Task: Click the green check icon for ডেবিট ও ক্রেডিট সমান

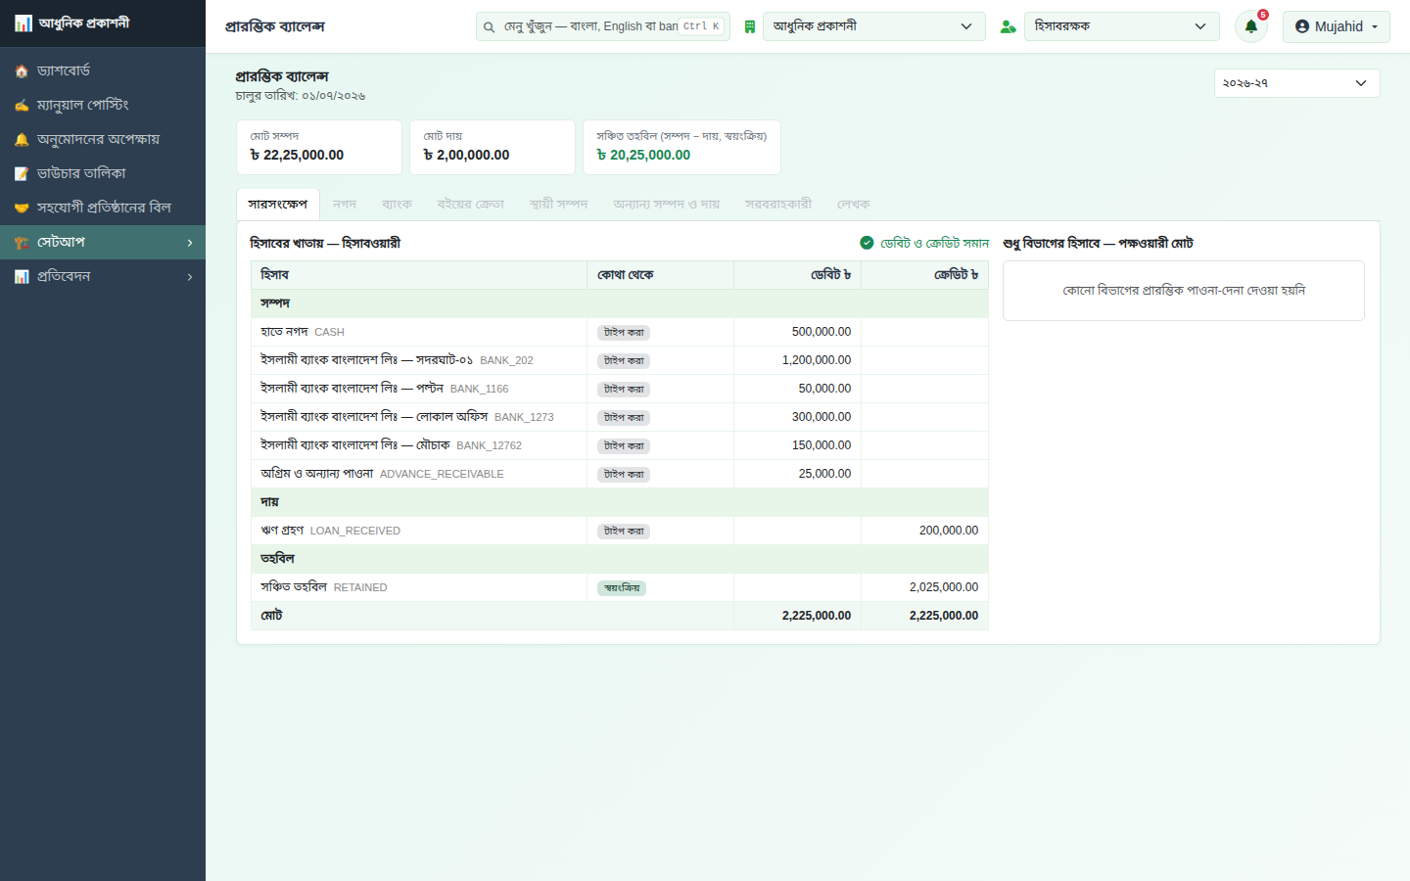Action: 867,243
